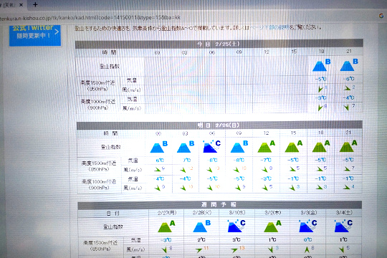The width and height of the screenshot is (387, 258).
Task: Click tomorrow's 21:00 index A icon
Action: 348,146
